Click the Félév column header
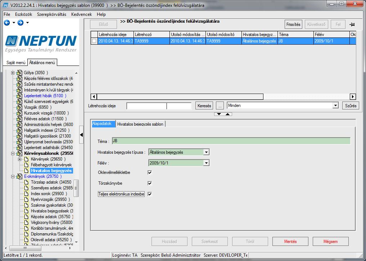Image resolution: width=366 pixels, height=261 pixels. pyautogui.click(x=331, y=35)
